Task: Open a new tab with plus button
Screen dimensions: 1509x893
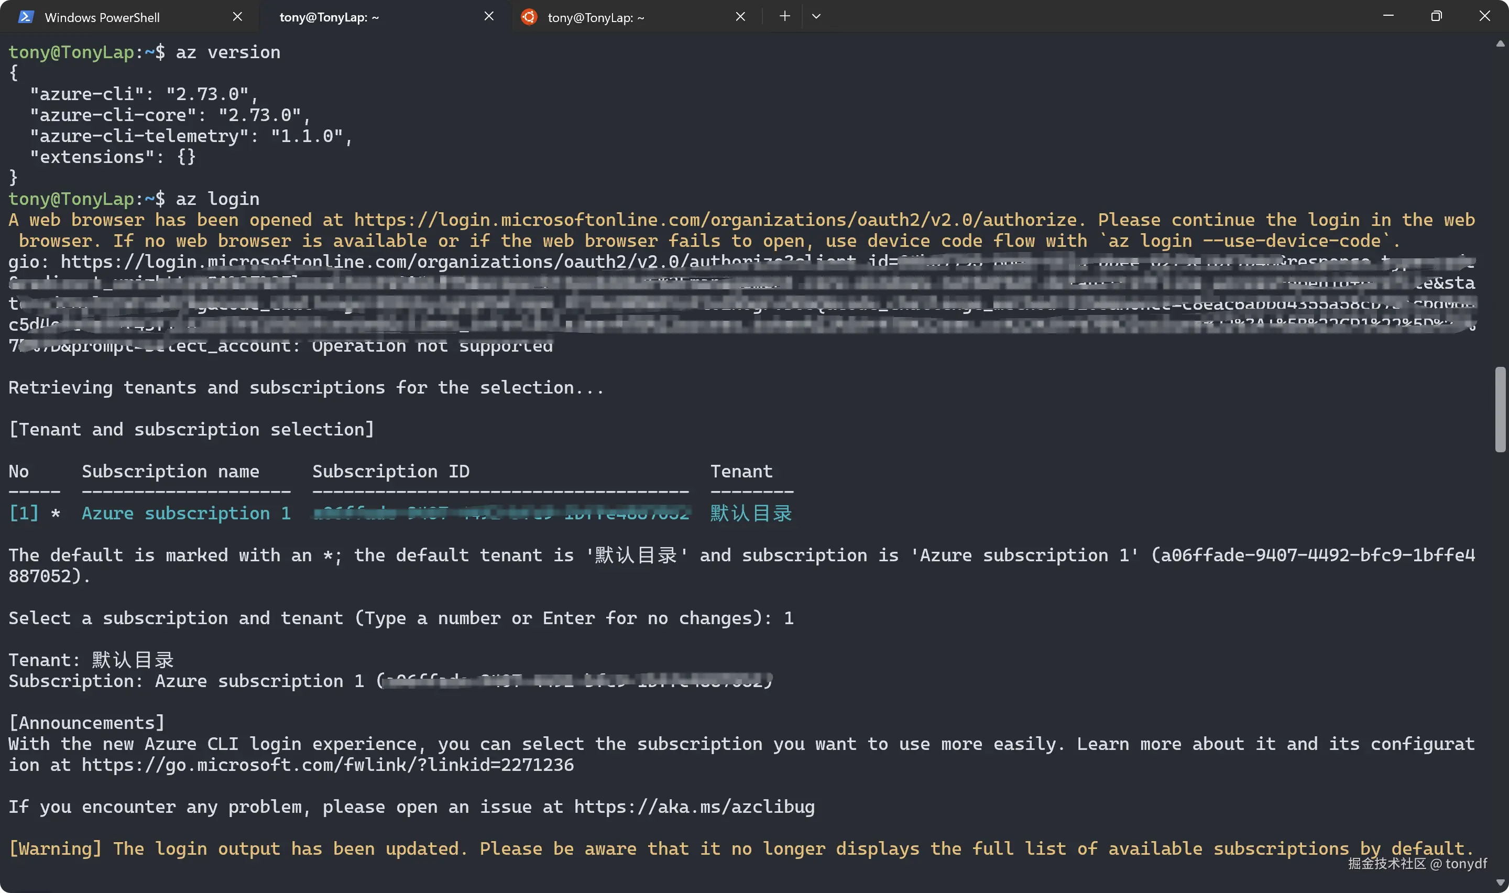Action: (784, 16)
